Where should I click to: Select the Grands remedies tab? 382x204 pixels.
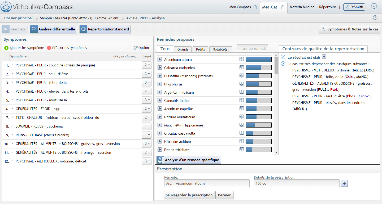tap(183, 49)
